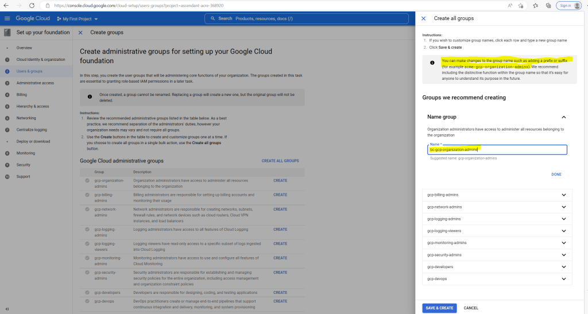Screen dimensions: 588x314
Task: Click CREATE for gcp-organization-admins
Action: click(x=280, y=181)
